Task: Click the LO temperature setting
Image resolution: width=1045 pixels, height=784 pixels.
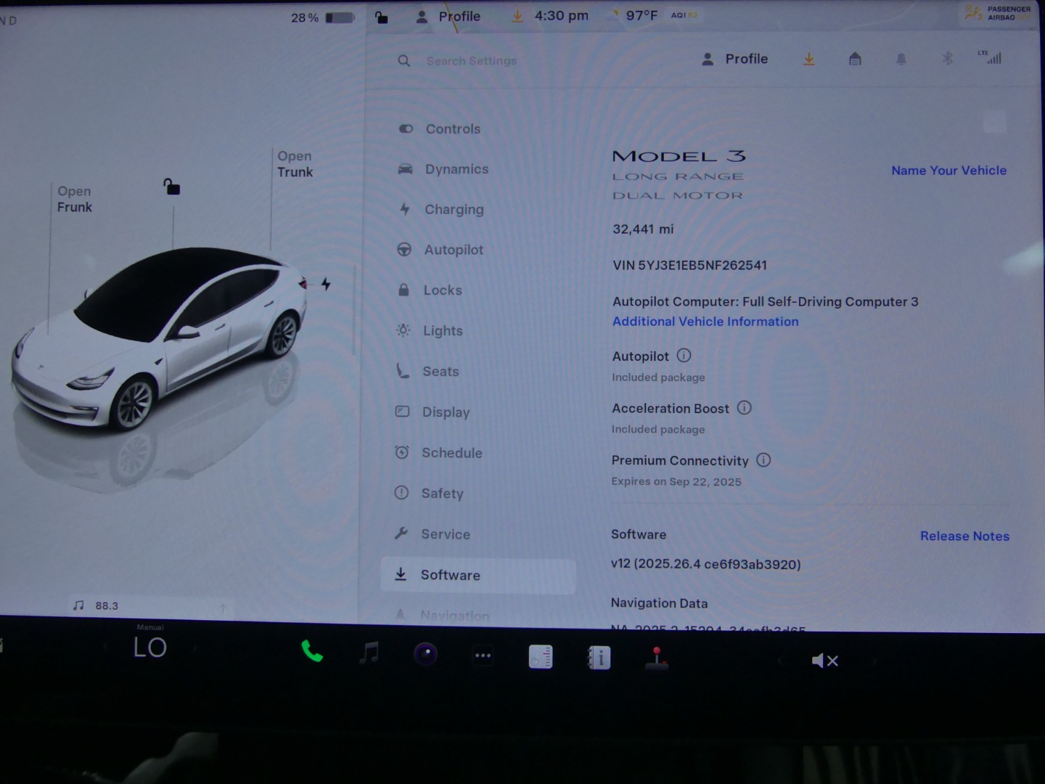Action: pyautogui.click(x=150, y=648)
